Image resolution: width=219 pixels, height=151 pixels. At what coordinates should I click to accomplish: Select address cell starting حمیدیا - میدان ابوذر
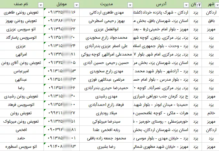pyautogui.click(x=161, y=105)
